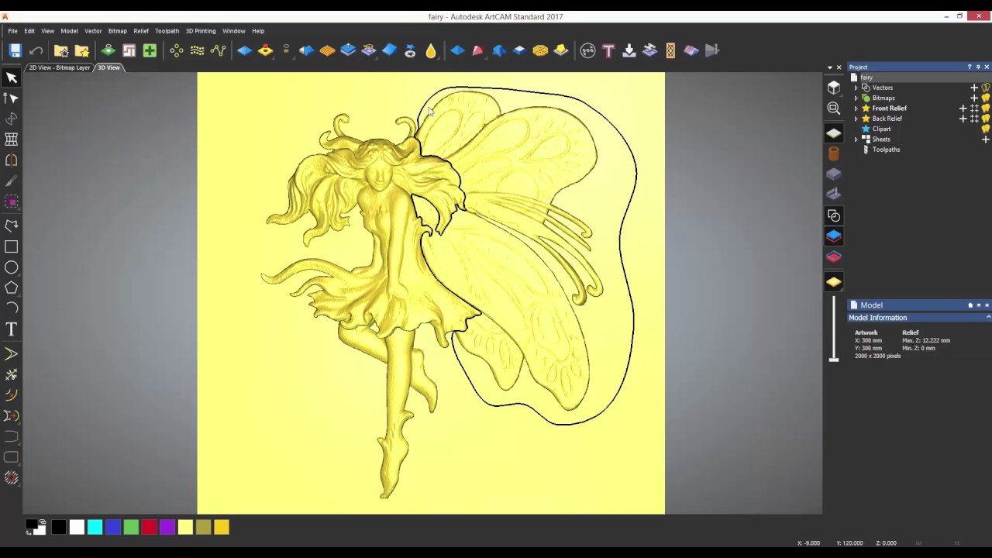Collapse the Model Information section

(x=988, y=318)
